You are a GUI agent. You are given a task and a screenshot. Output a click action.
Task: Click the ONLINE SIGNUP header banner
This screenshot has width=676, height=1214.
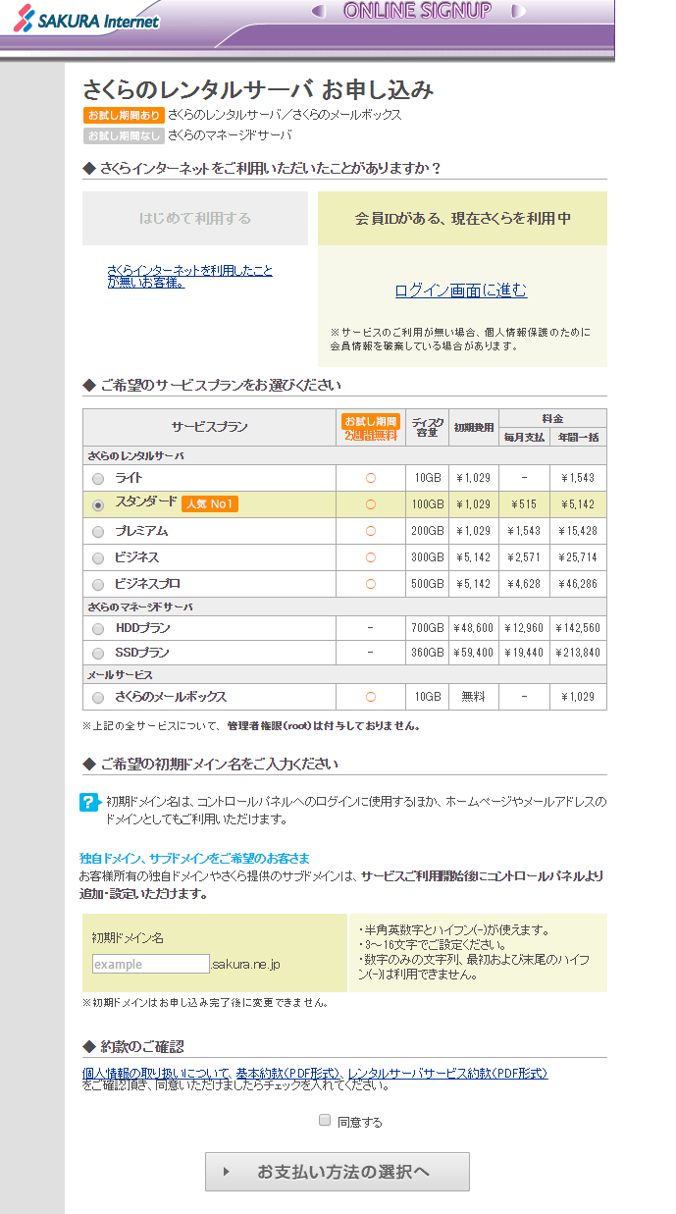tap(417, 11)
